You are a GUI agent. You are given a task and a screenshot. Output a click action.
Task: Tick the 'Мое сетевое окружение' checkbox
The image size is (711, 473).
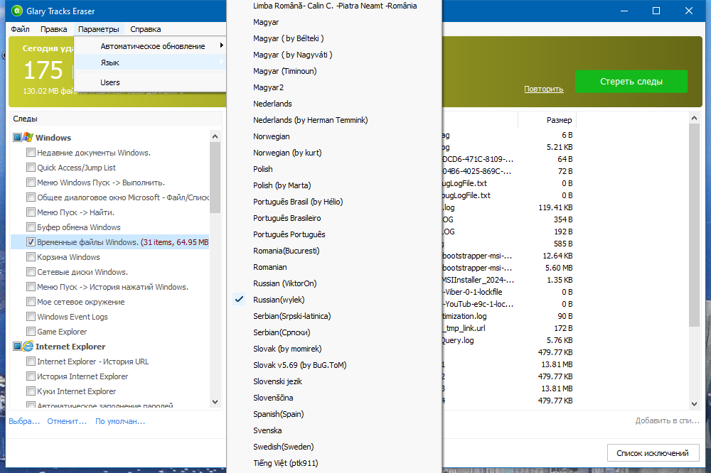pyautogui.click(x=31, y=302)
